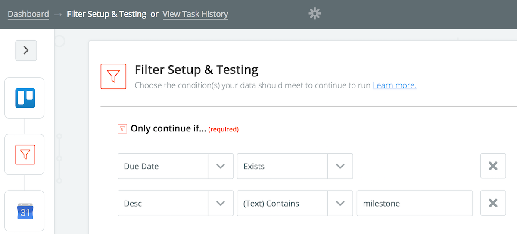
Task: Open the (Text) Contains condition dropdown
Action: [x=340, y=203]
